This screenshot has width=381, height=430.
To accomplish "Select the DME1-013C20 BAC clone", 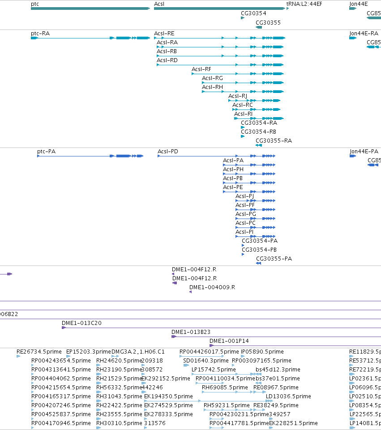I will tap(222, 328).
